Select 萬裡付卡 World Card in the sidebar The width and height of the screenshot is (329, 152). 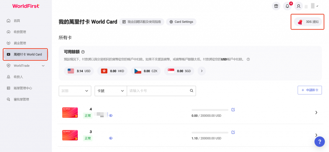pos(25,54)
